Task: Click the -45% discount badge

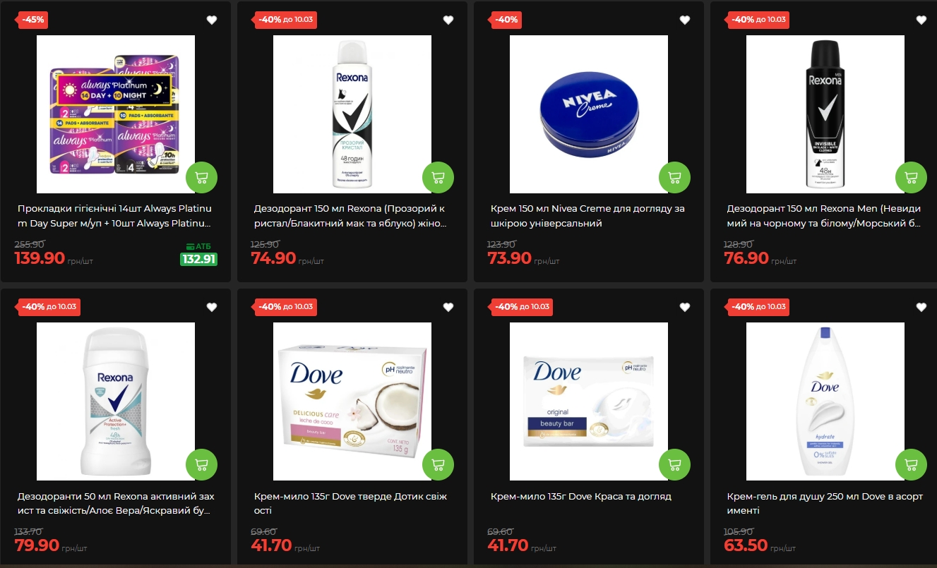Action: pyautogui.click(x=33, y=20)
